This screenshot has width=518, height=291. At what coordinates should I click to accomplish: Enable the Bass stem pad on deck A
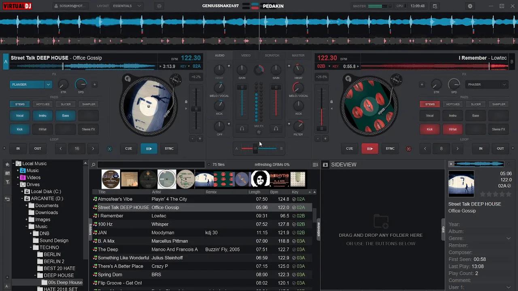coord(65,116)
